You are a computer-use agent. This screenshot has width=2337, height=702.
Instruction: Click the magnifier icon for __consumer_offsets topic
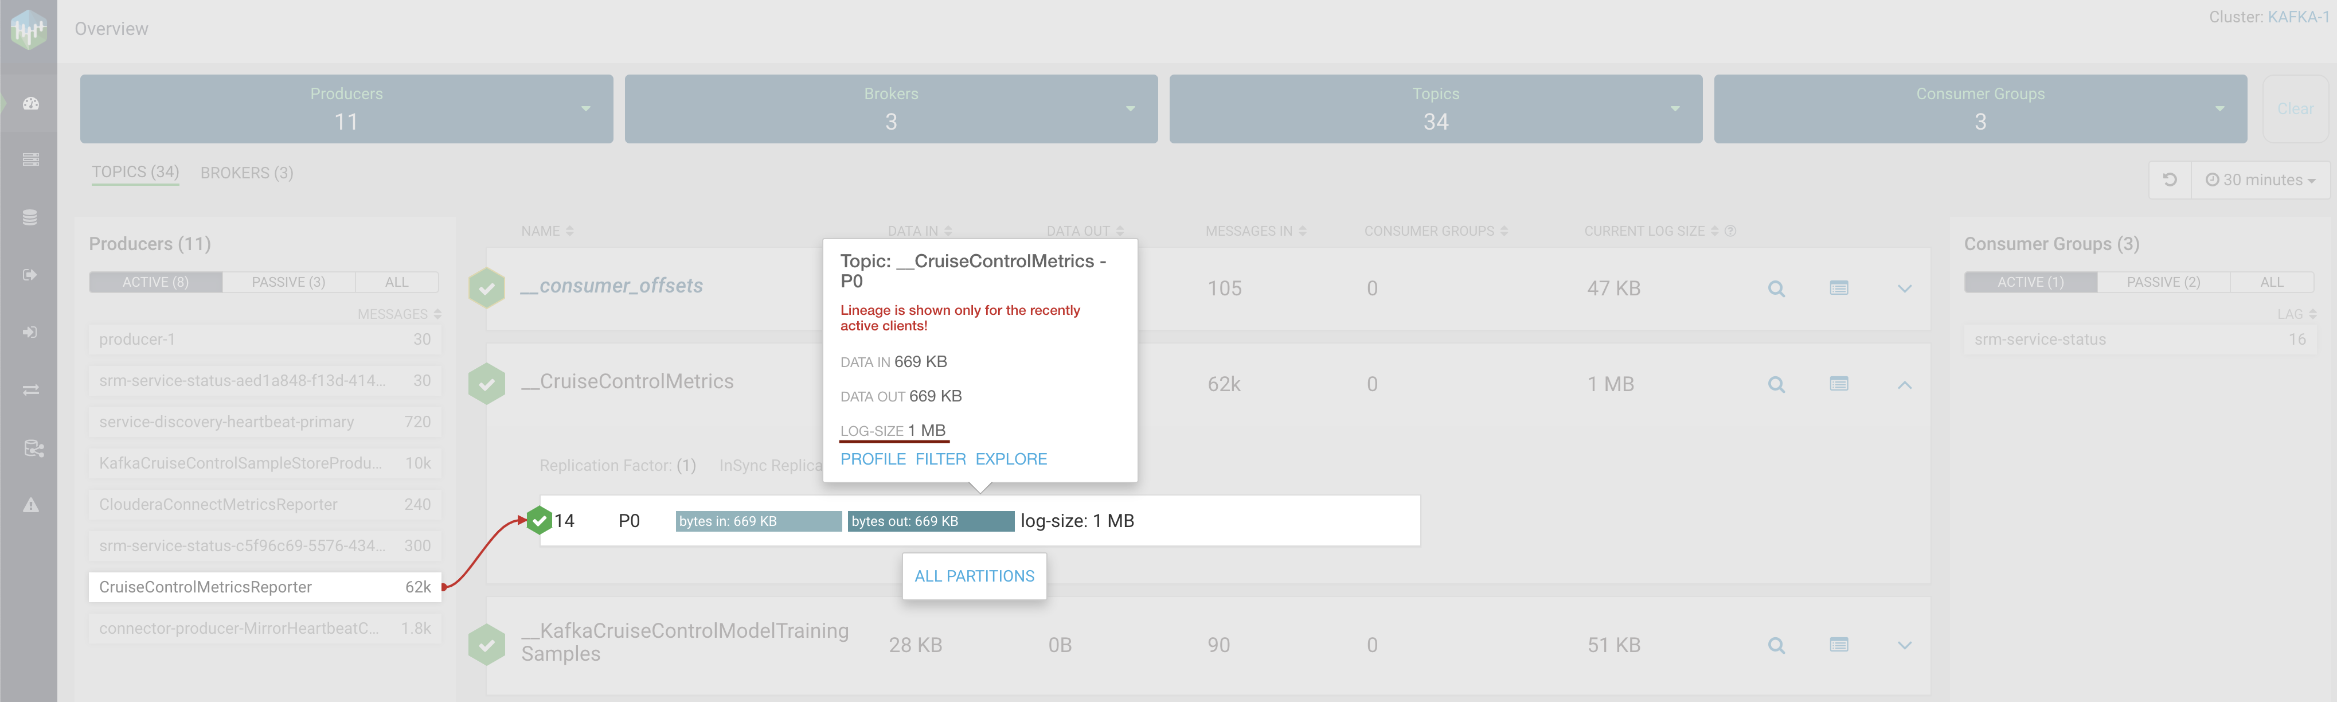click(1776, 288)
